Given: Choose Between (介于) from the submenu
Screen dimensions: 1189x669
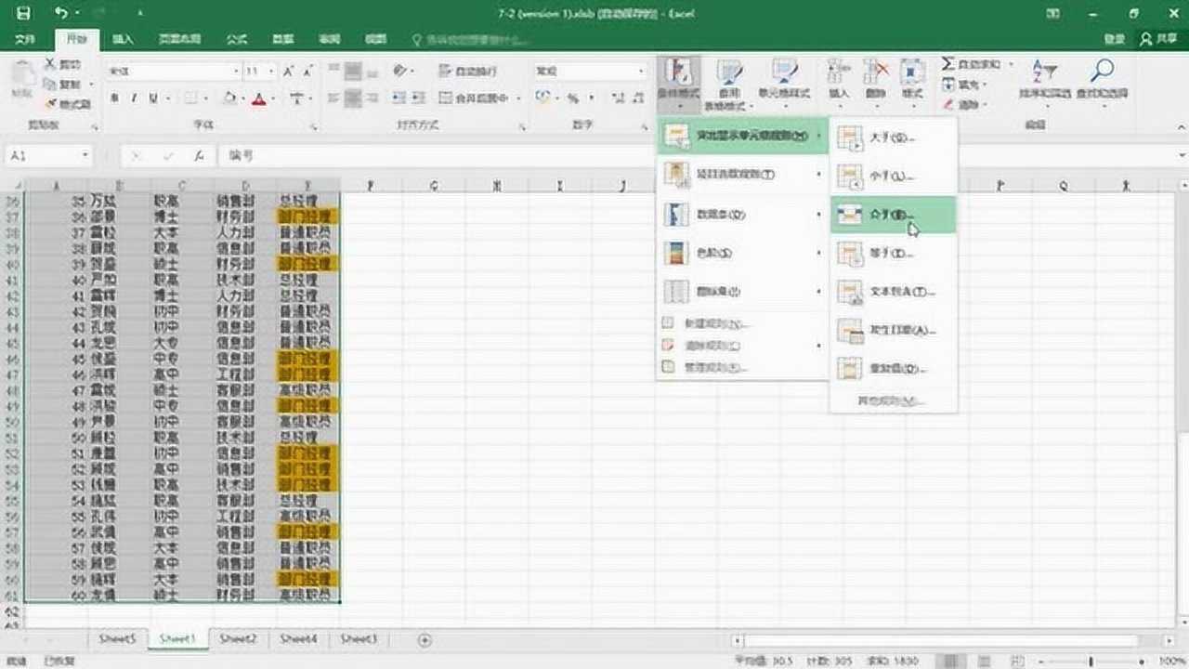Looking at the screenshot, I should [894, 215].
